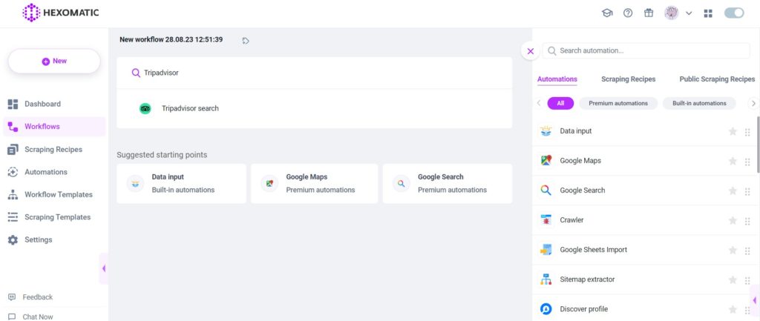Focus the Search automation input field
Image resolution: width=760 pixels, height=321 pixels.
coord(646,50)
